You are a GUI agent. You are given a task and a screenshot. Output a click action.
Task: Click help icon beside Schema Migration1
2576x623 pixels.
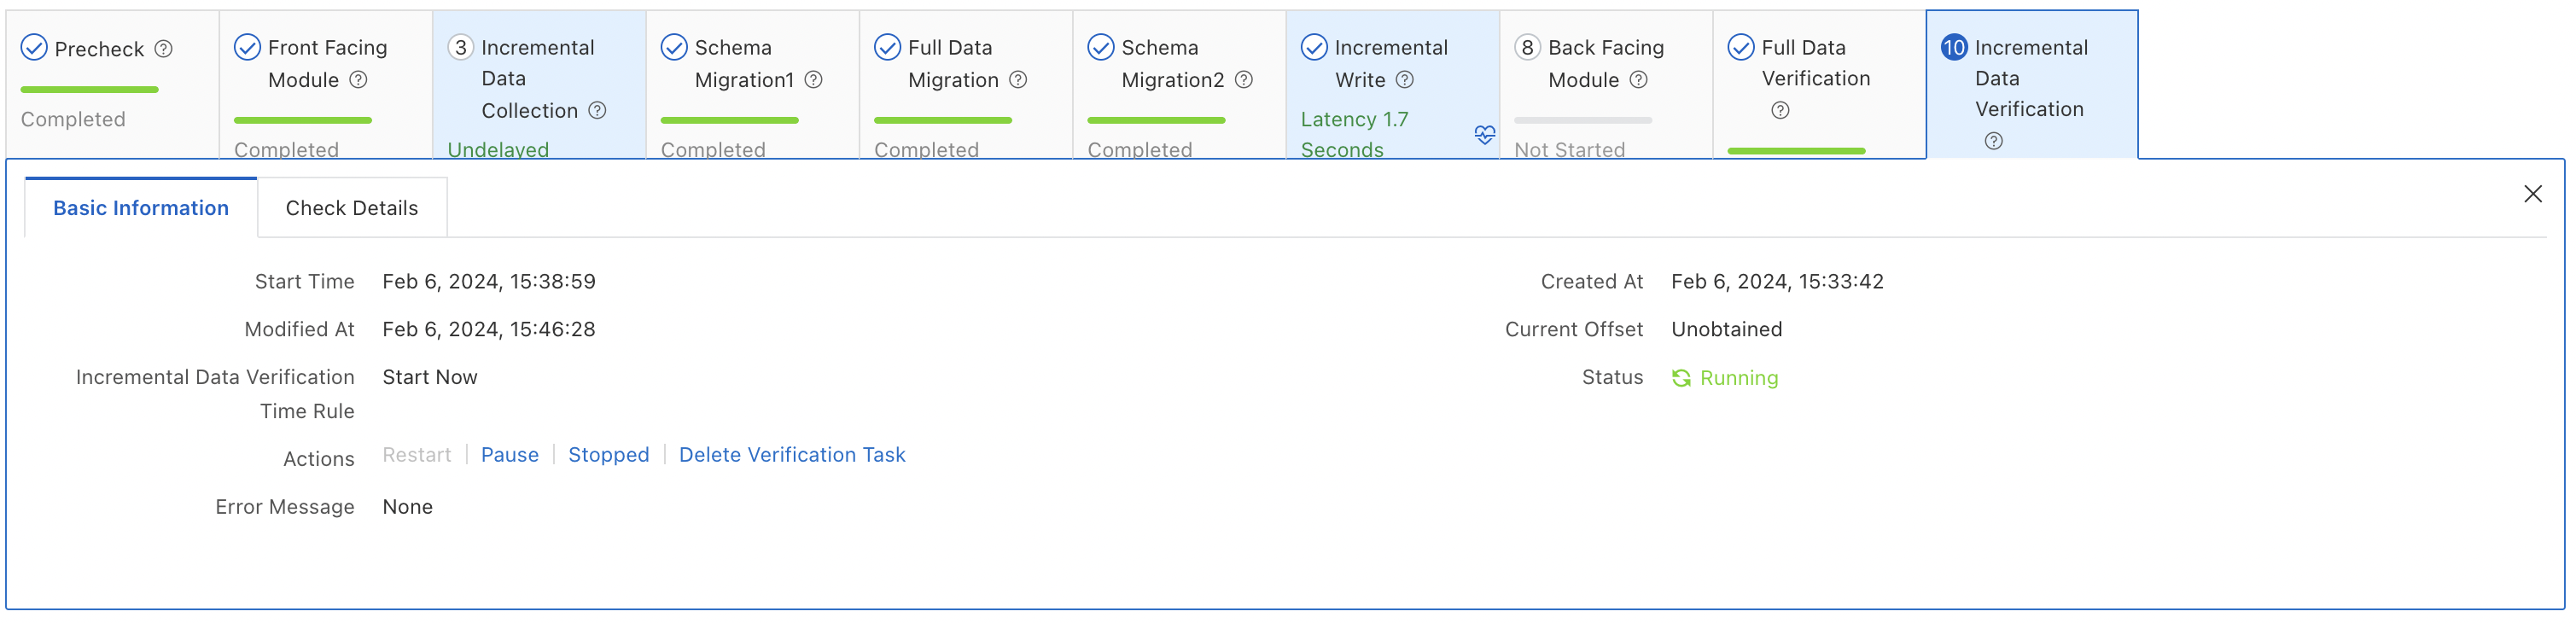pos(814,80)
